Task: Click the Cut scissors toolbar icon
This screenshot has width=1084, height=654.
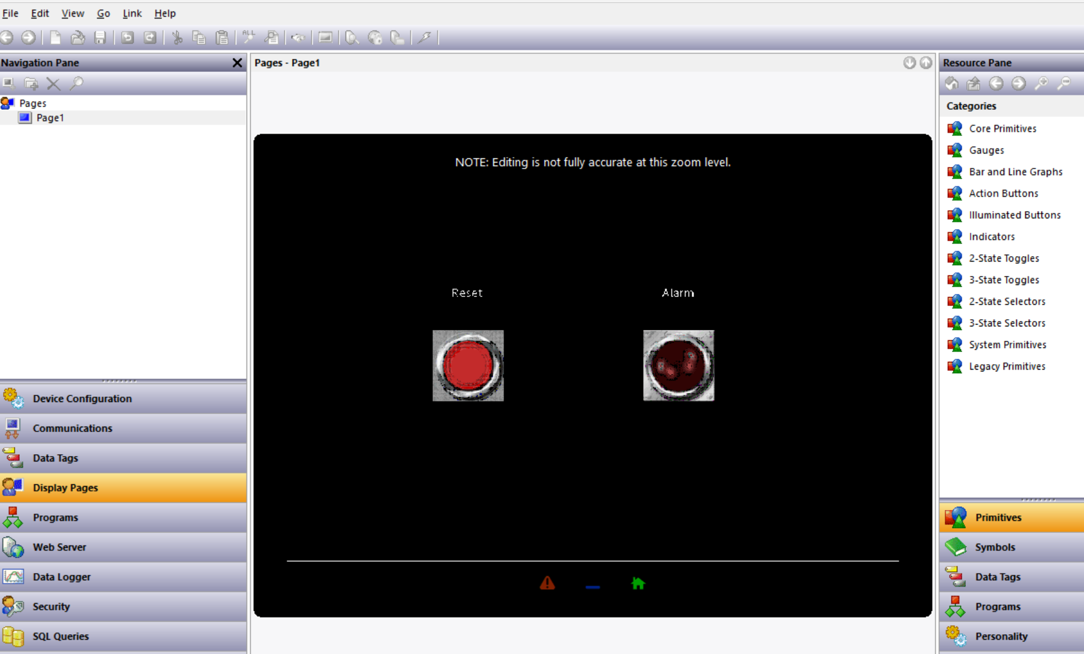Action: pos(177,38)
